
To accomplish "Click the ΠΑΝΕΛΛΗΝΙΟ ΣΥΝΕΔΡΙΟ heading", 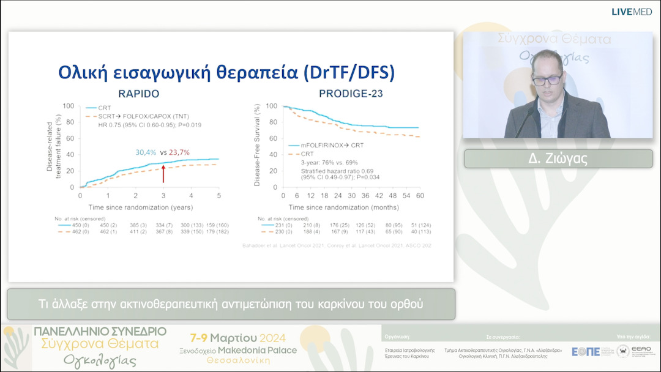I will (100, 332).
